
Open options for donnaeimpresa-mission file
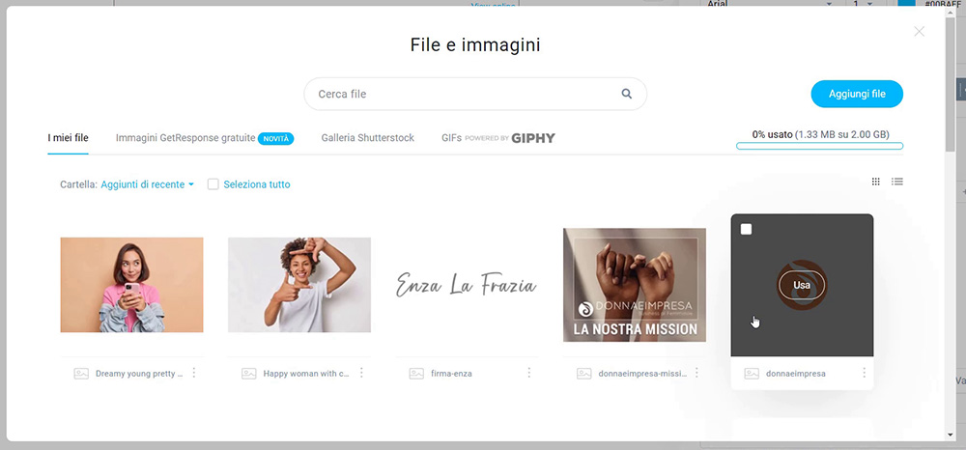pos(696,373)
